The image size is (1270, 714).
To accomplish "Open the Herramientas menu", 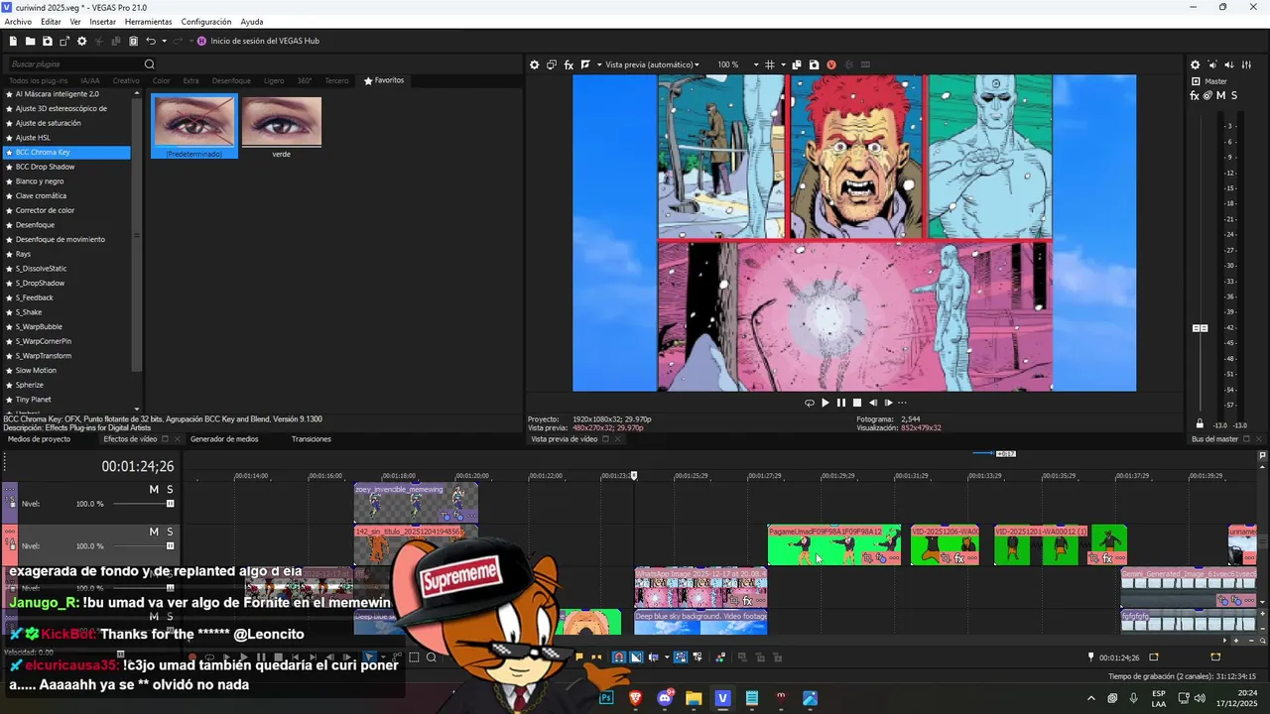I will (x=148, y=22).
